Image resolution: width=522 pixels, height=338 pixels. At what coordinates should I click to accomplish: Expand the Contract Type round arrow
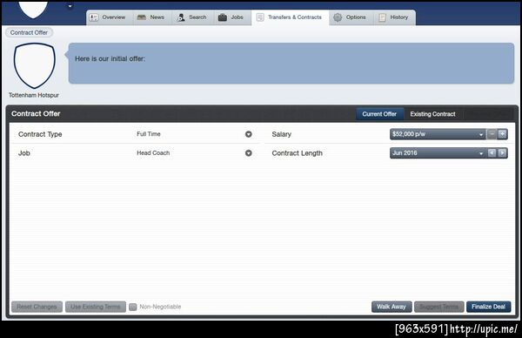click(248, 134)
